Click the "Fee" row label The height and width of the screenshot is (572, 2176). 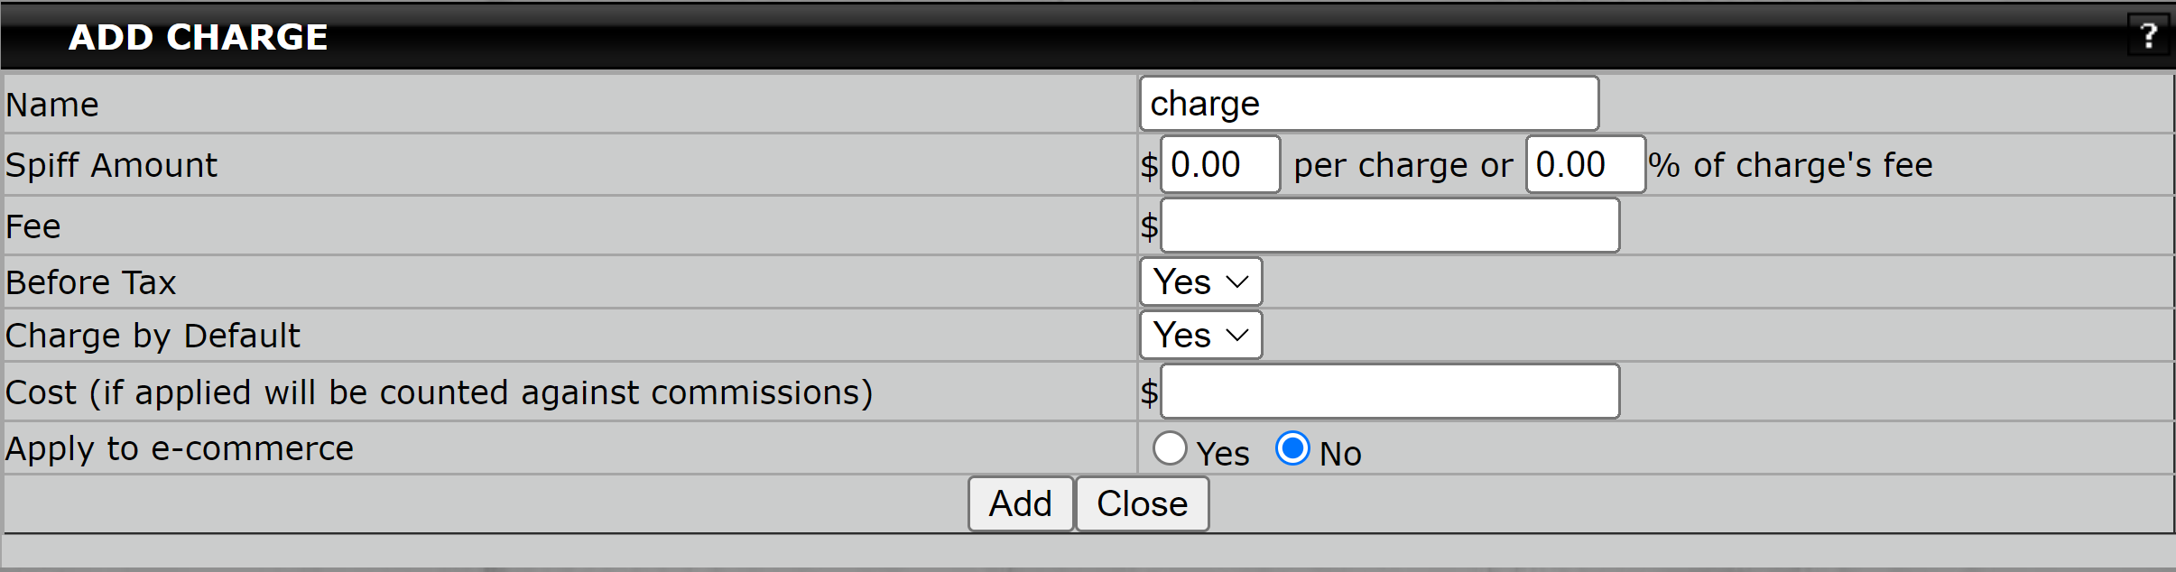pos(33,226)
